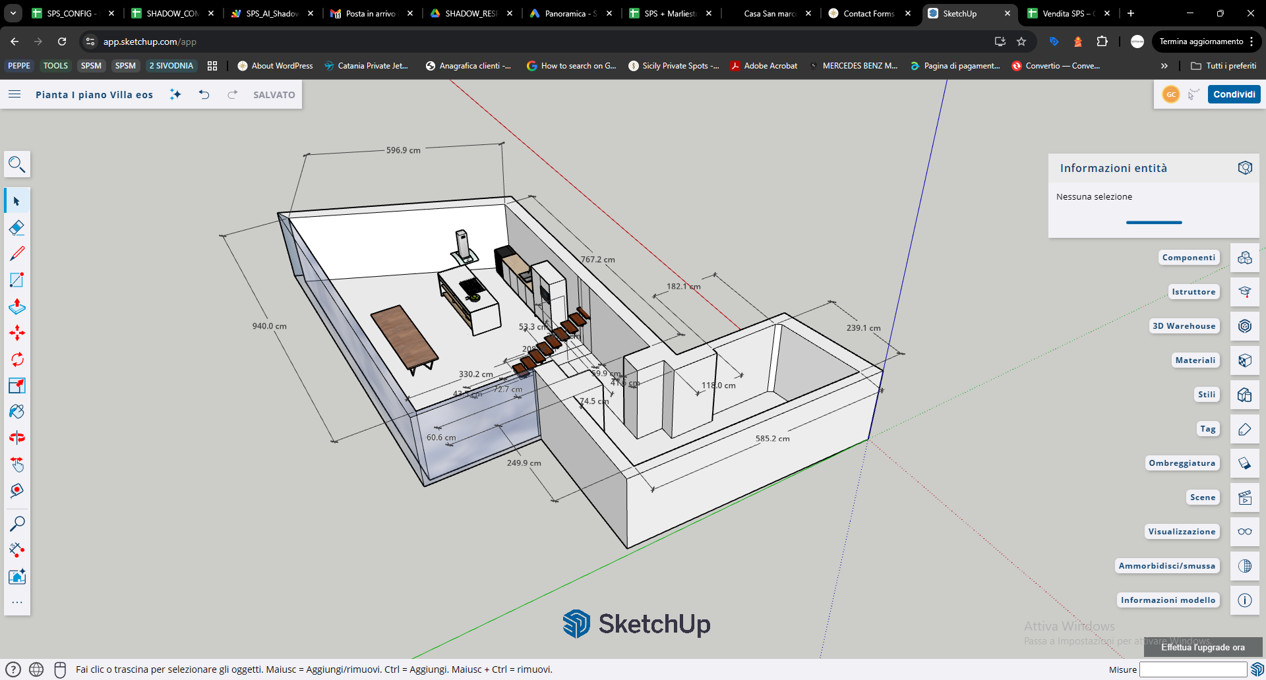The image size is (1266, 680).
Task: Collapse the Informazioni entità panel
Action: pyautogui.click(x=1244, y=168)
